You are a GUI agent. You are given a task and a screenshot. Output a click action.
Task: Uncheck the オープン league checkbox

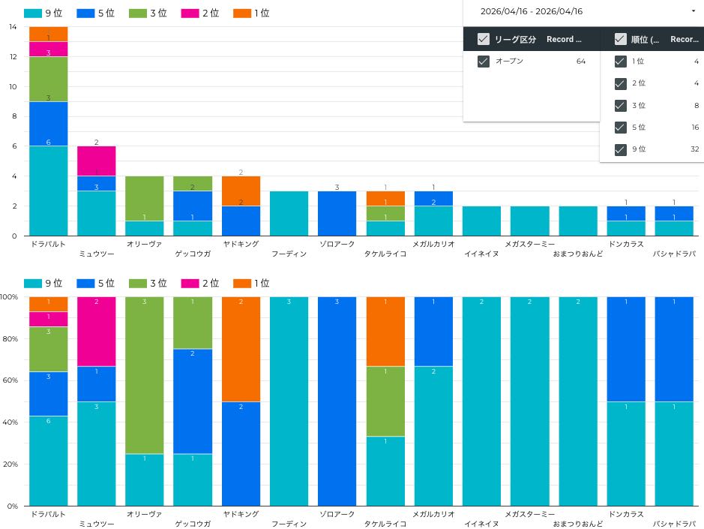coord(484,62)
